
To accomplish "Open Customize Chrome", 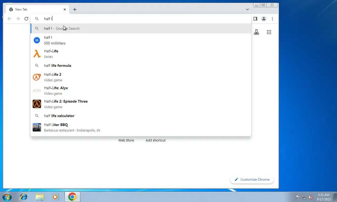I will 252,179.
